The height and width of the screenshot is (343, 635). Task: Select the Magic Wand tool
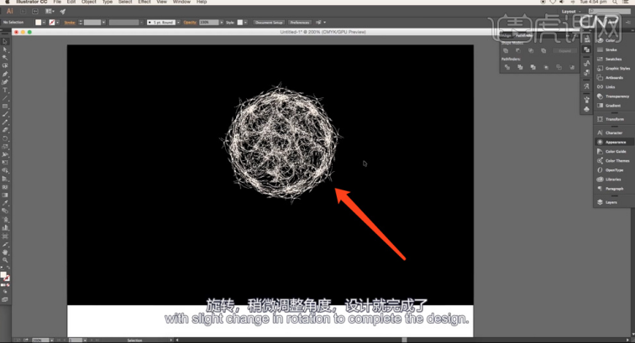click(5, 57)
